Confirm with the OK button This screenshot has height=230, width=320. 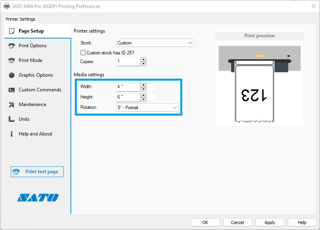(x=205, y=222)
